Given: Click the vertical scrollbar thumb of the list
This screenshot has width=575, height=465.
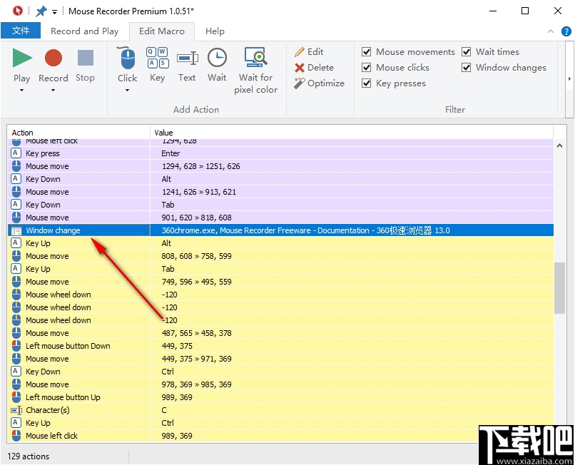Looking at the screenshot, I should coord(559,288).
